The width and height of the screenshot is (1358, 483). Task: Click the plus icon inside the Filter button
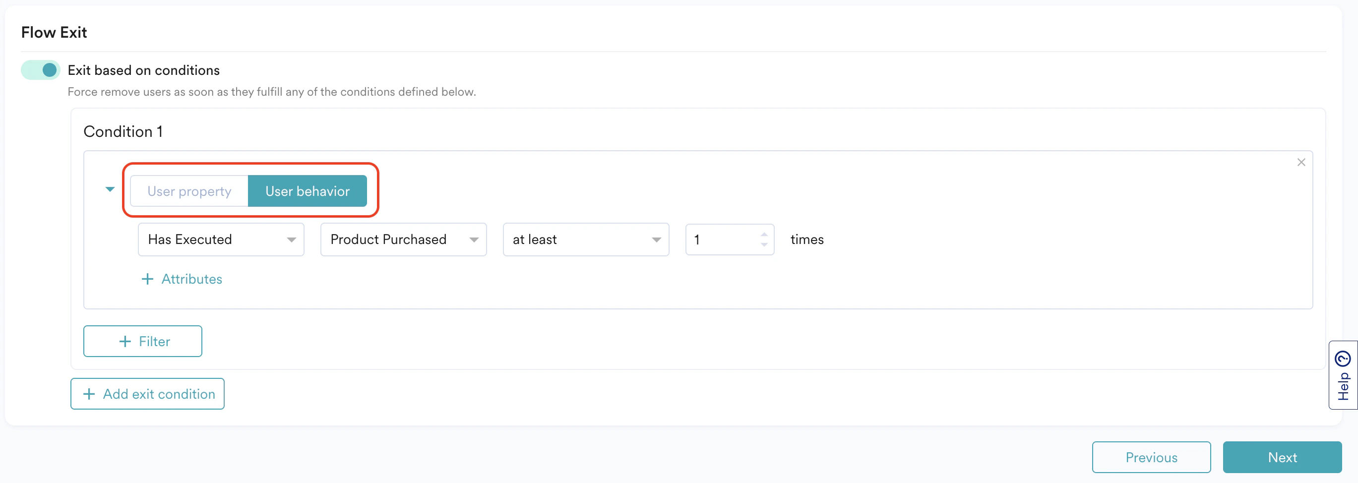(x=125, y=341)
